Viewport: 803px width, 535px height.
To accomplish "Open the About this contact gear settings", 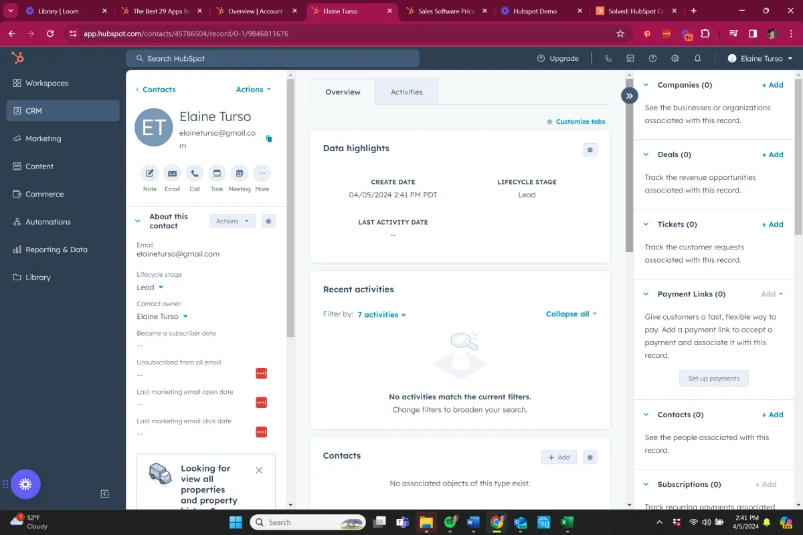I will 268,221.
